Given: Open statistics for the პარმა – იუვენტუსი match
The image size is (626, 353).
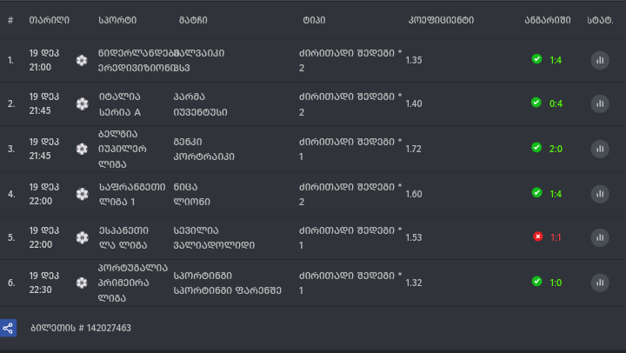Looking at the screenshot, I should (x=600, y=103).
